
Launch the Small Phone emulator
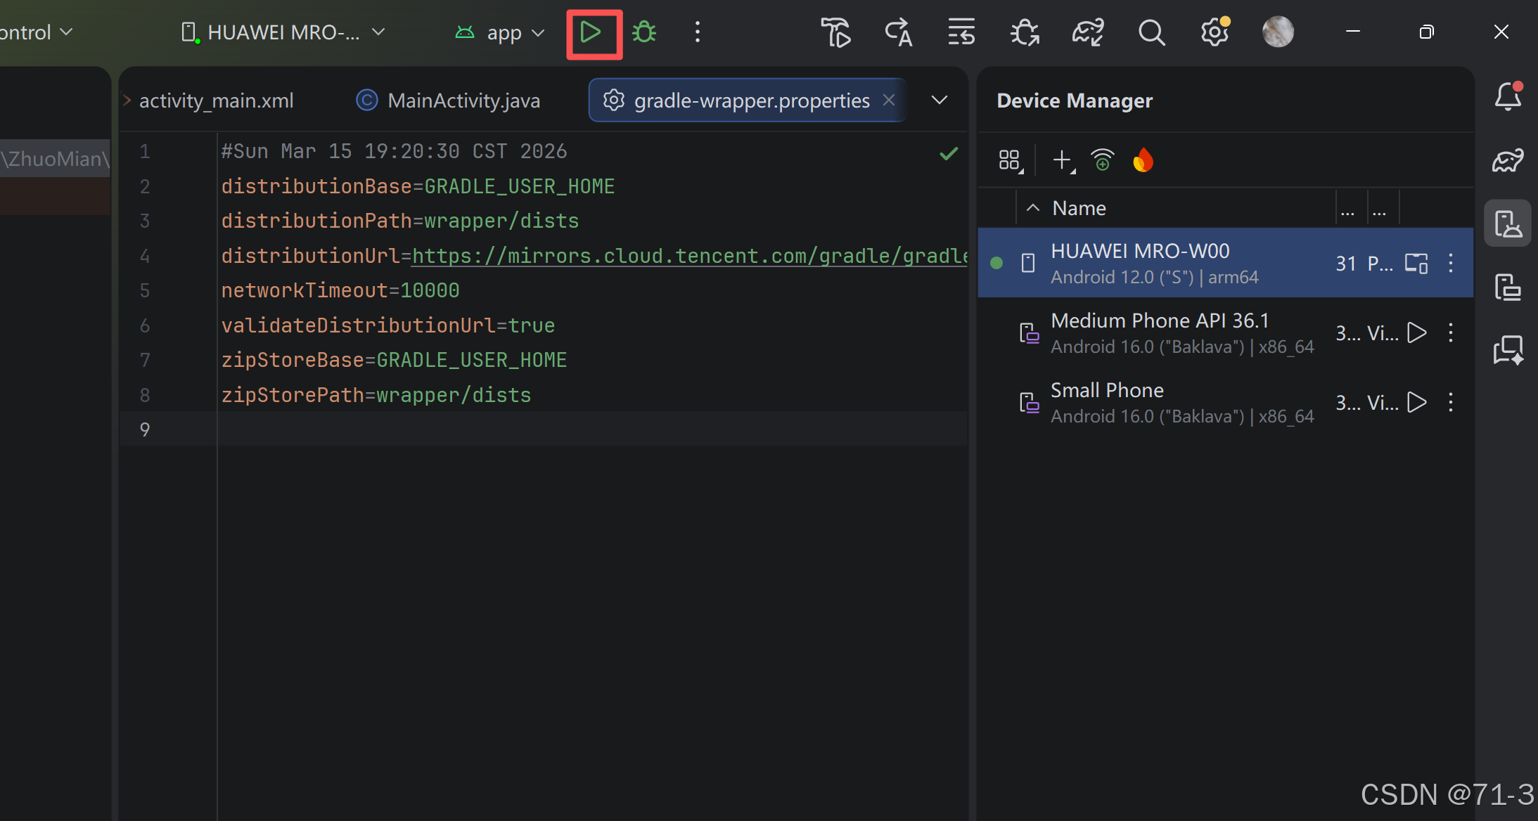[1416, 402]
